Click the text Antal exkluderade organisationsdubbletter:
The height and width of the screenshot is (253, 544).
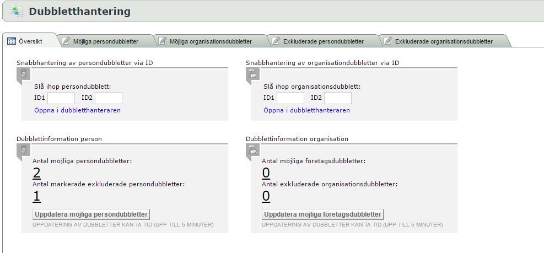pyautogui.click(x=330, y=184)
